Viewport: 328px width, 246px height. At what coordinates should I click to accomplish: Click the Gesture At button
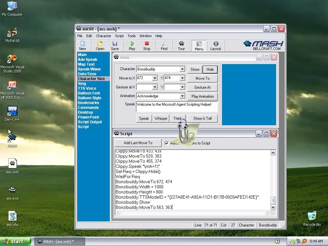click(x=202, y=87)
